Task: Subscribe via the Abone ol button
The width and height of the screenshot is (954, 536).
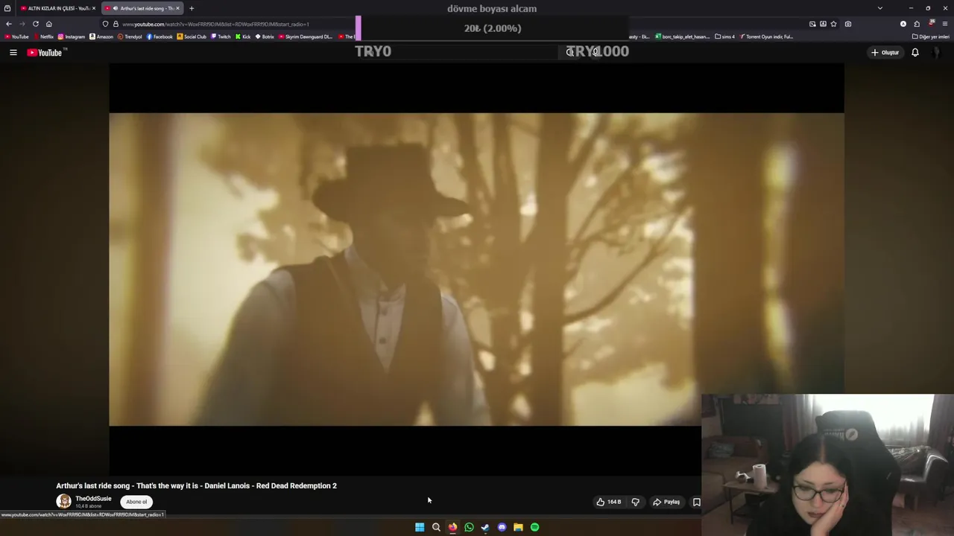Action: pyautogui.click(x=136, y=502)
